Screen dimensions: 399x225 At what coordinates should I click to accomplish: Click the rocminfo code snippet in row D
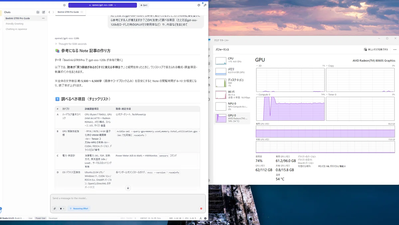174,172
